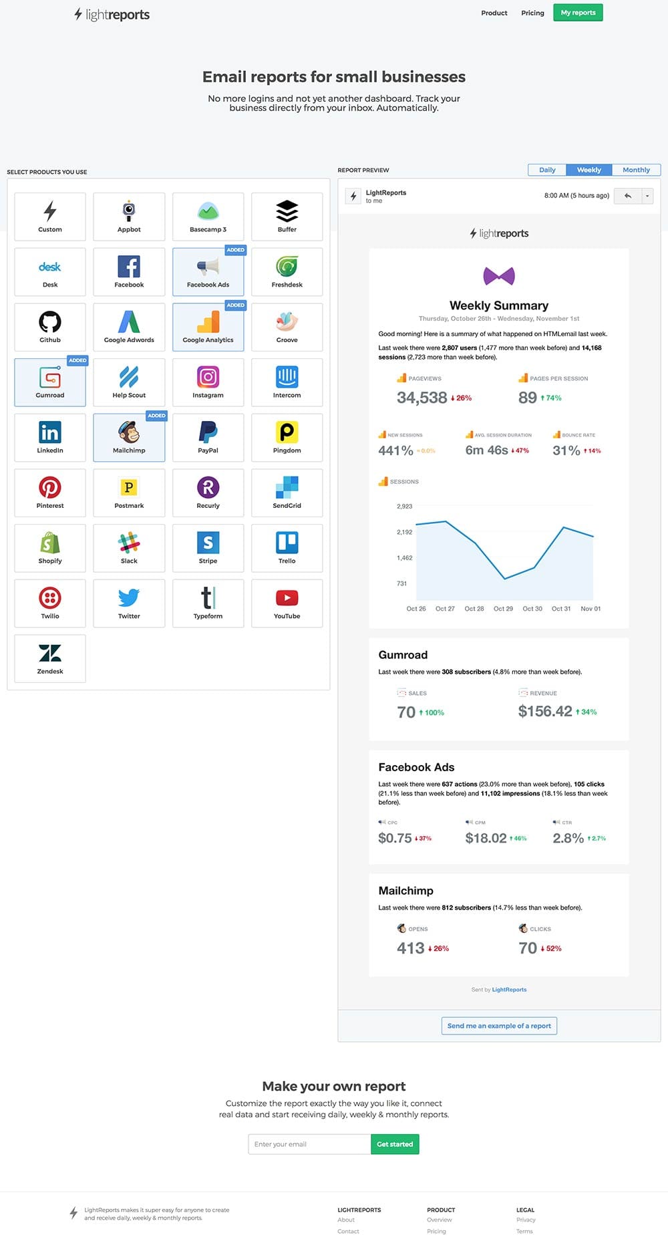Add the Pingdom product
Viewport: 668px width, 1251px height.
(287, 438)
